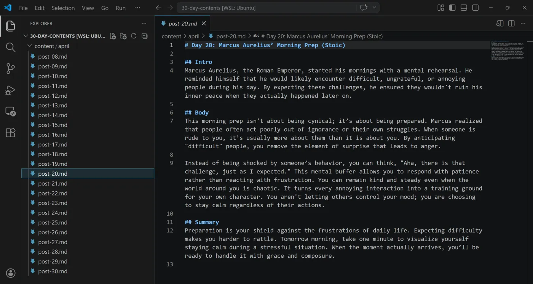
Task: Open the Extensions view
Action: coord(10,132)
